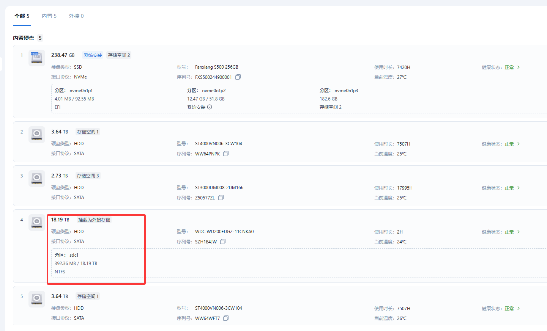Click health status 正常 of the 18.19 TB disk
547x331 pixels.
click(x=509, y=232)
